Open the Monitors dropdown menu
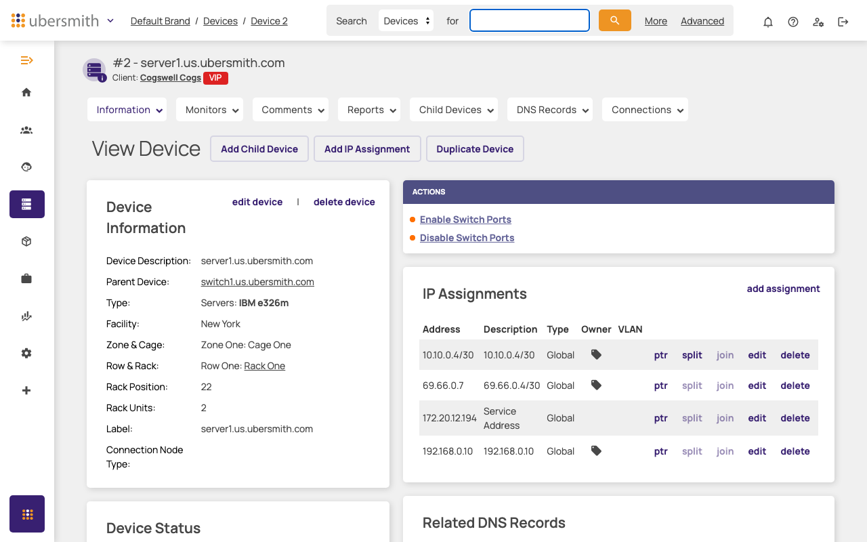Viewport: 867px width, 542px height. click(209, 110)
